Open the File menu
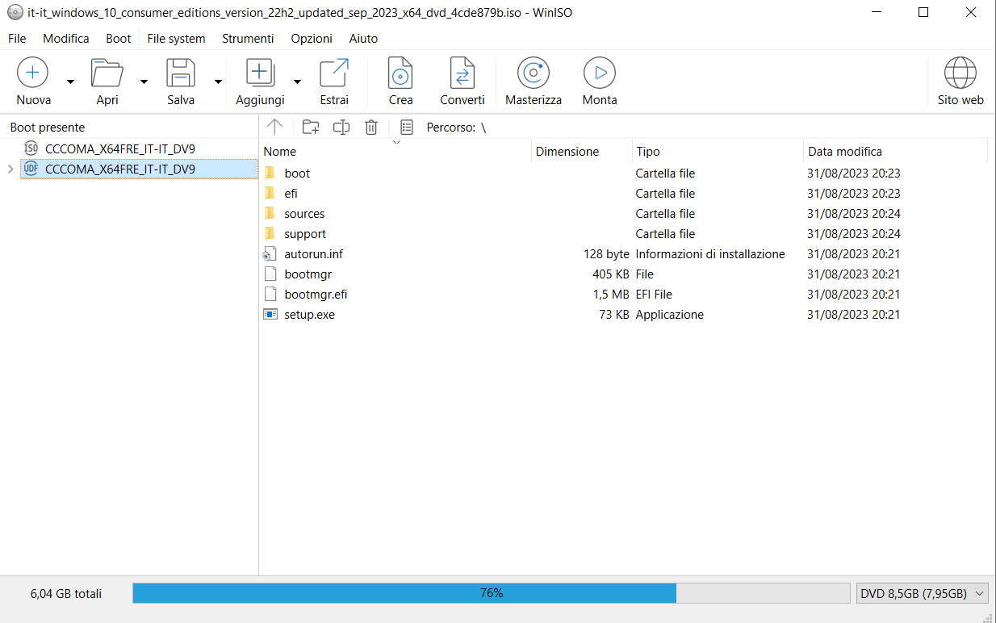The height and width of the screenshot is (623, 996). coord(17,38)
